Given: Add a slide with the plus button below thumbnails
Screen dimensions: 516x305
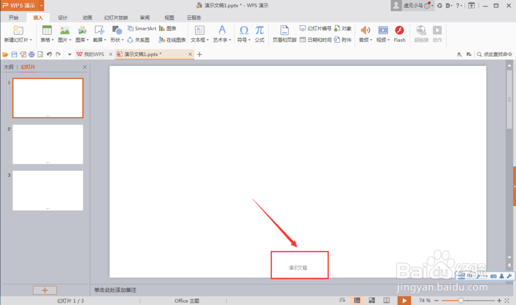Looking at the screenshot, I should coord(45,290).
